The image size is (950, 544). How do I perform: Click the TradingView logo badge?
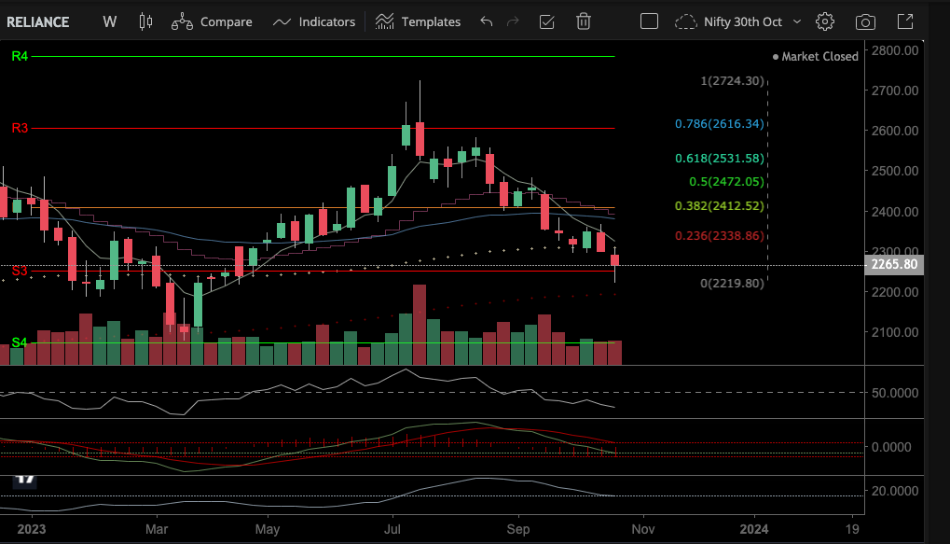pyautogui.click(x=24, y=481)
